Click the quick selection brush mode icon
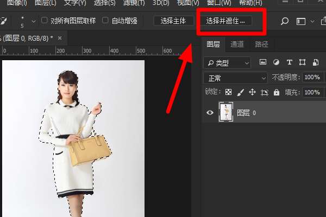Screen dimensions: 326x217 (x=3, y=21)
